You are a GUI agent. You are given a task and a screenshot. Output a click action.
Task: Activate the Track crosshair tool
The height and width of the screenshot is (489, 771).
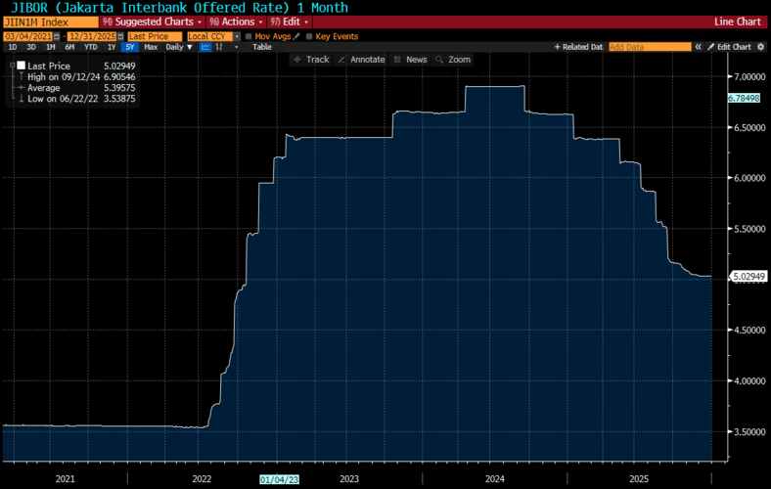312,60
